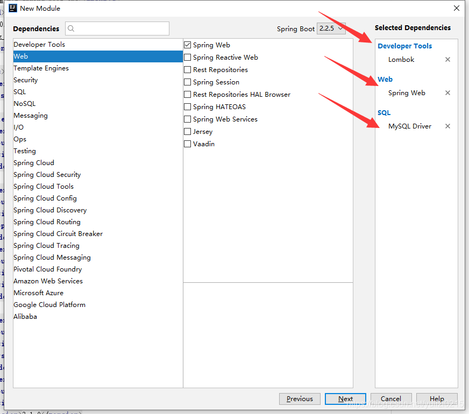Click the Previous button
Screen dimensions: 469x414
click(300, 399)
